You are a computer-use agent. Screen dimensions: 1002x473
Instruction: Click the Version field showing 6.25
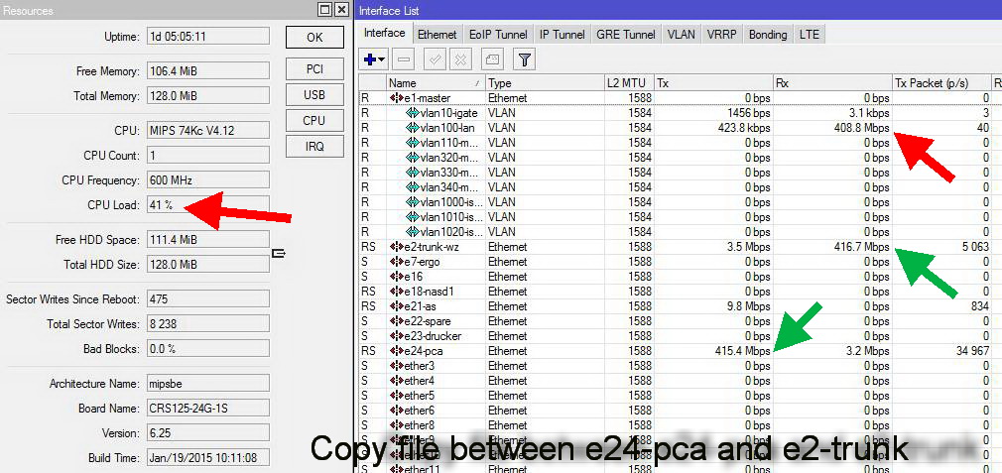[207, 432]
